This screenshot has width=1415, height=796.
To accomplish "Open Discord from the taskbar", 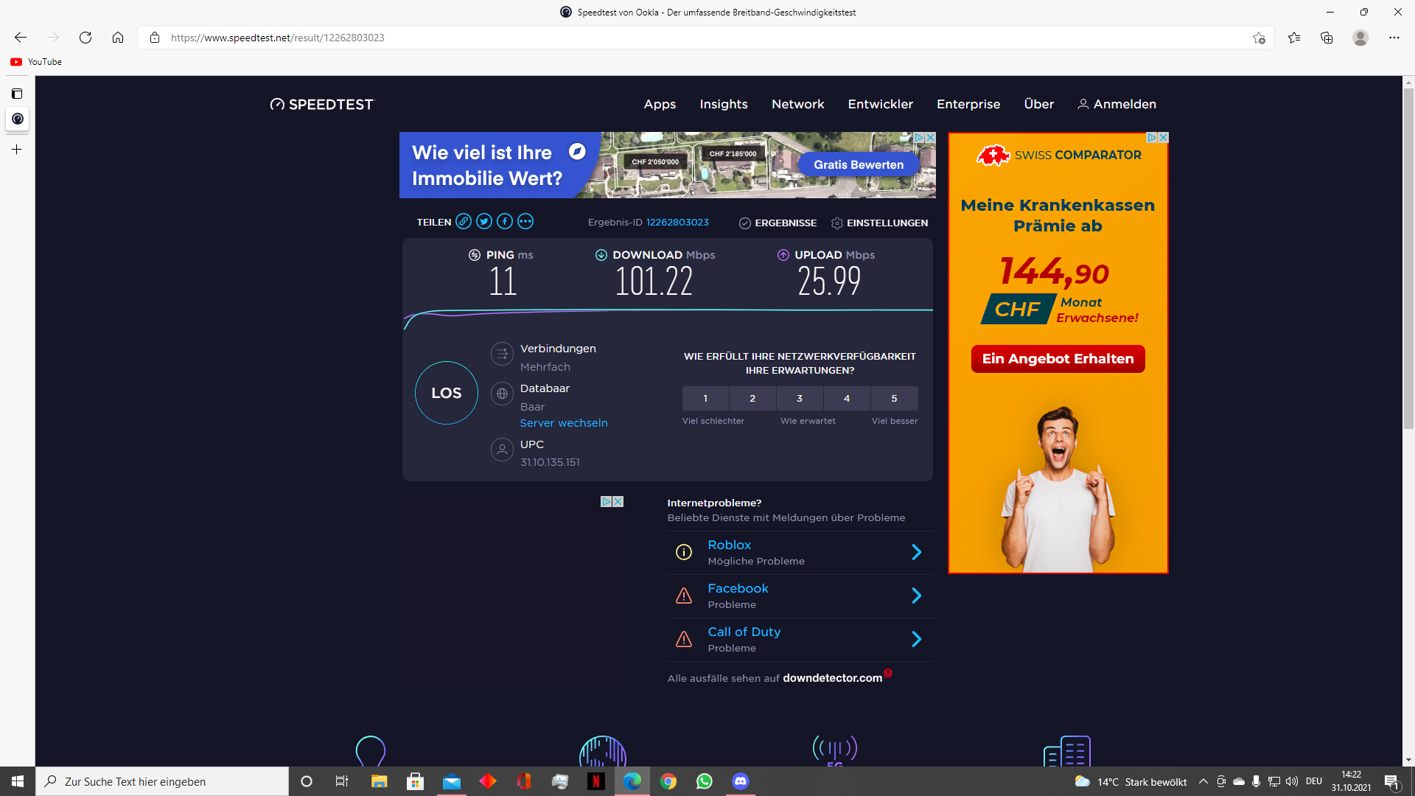I will (741, 781).
